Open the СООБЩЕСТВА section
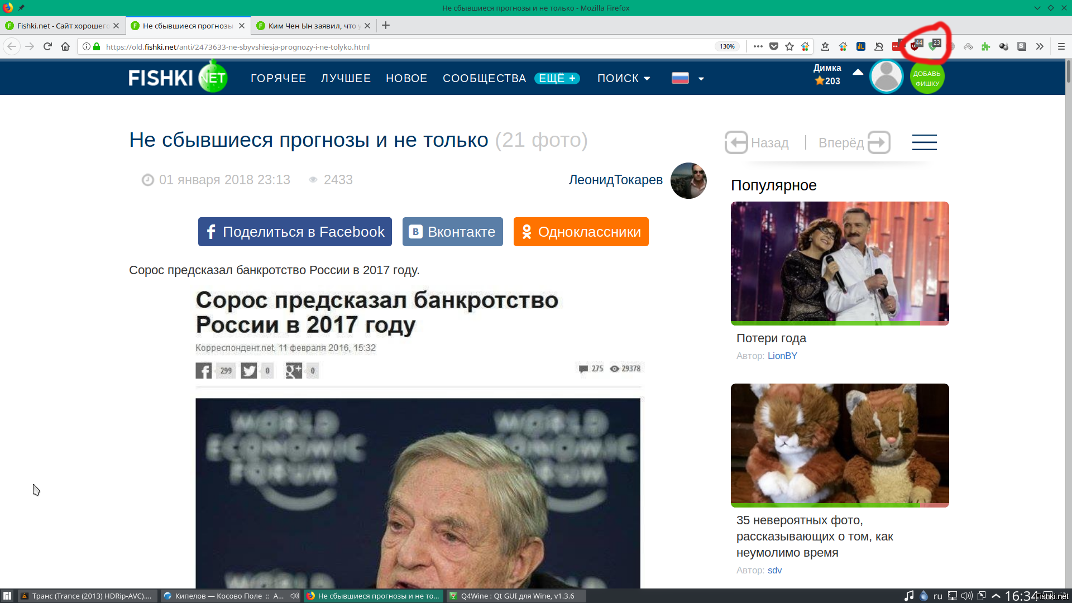 (x=484, y=78)
